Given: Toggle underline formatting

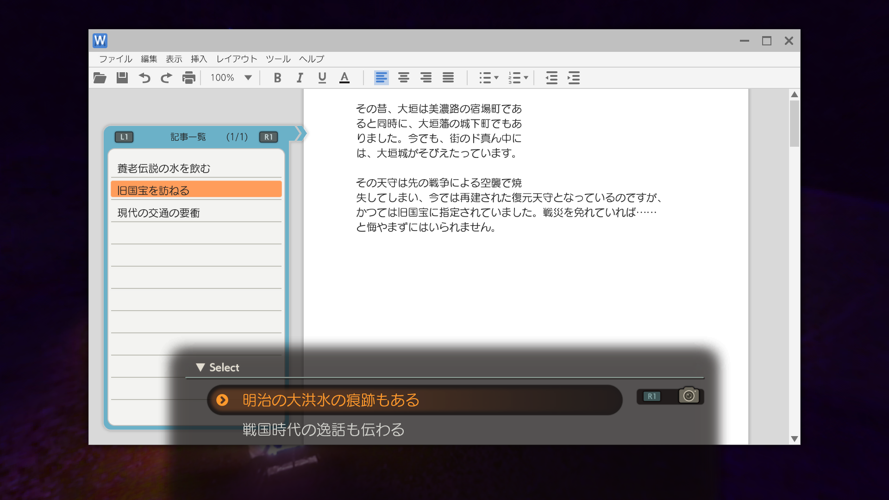Looking at the screenshot, I should point(322,78).
